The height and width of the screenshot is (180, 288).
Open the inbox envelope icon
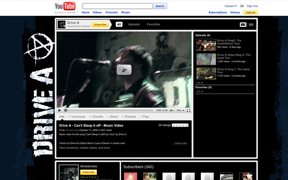[242, 6]
